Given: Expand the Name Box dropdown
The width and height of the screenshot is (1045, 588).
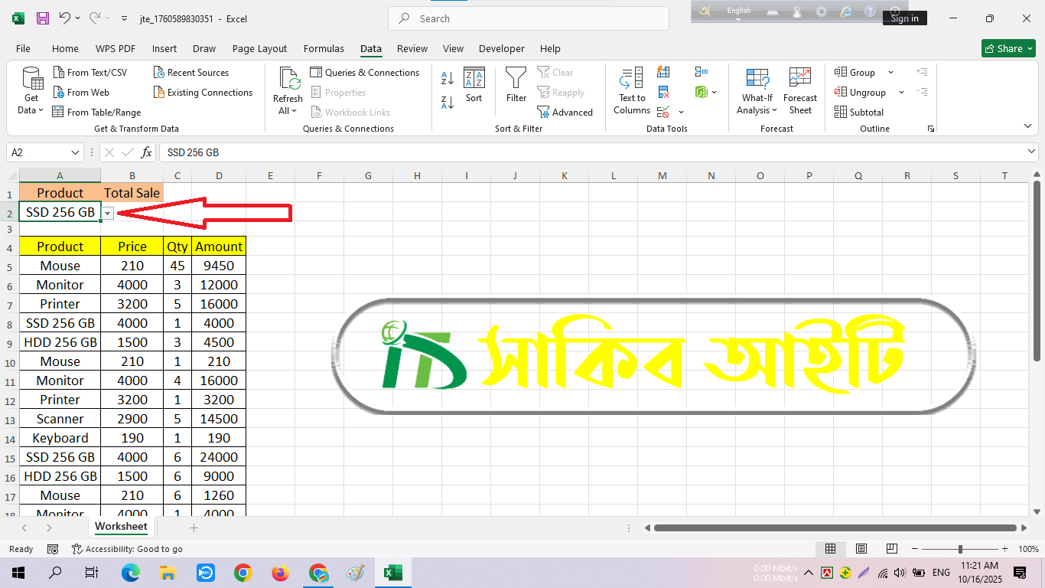Looking at the screenshot, I should (75, 152).
